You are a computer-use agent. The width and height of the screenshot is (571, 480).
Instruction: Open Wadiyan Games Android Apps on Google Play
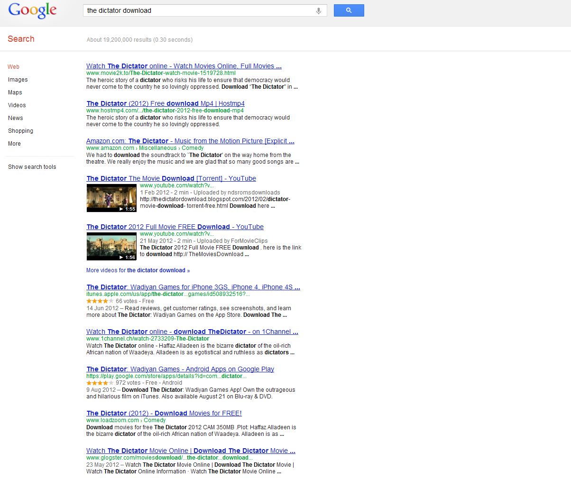point(180,369)
